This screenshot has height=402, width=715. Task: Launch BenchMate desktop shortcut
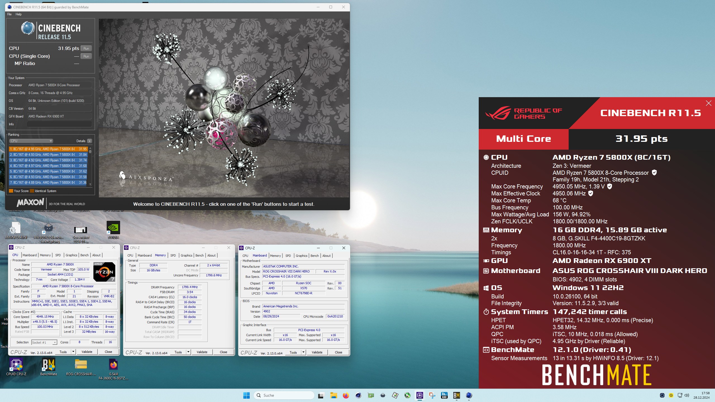click(x=49, y=367)
